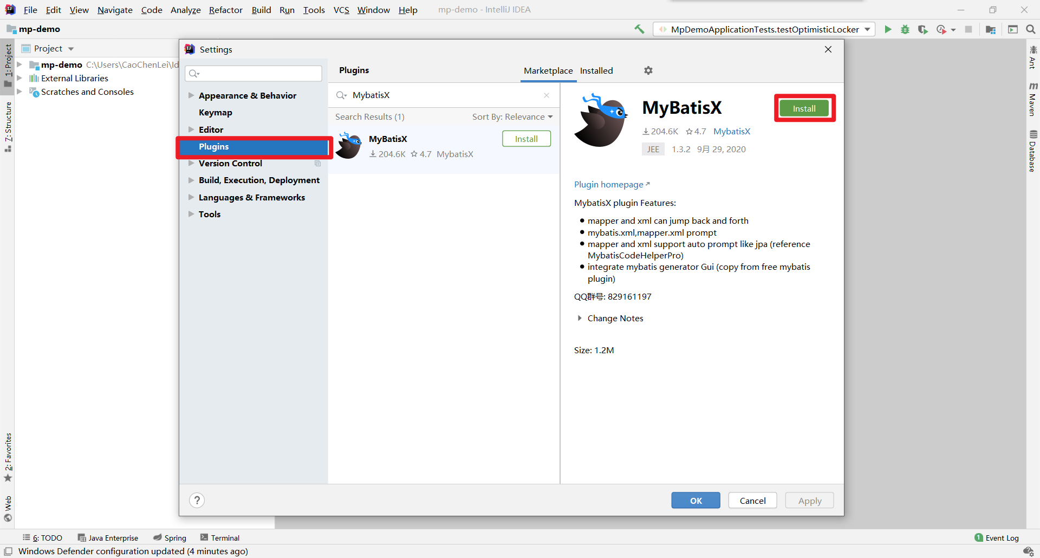Open the Navigate menu
Viewport: 1040px width, 558px height.
click(x=115, y=10)
